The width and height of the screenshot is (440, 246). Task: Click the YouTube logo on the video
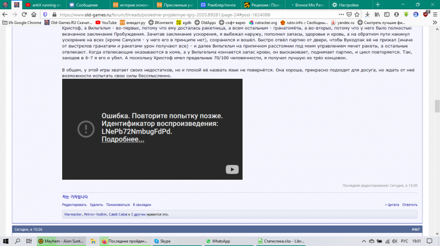coord(232,169)
